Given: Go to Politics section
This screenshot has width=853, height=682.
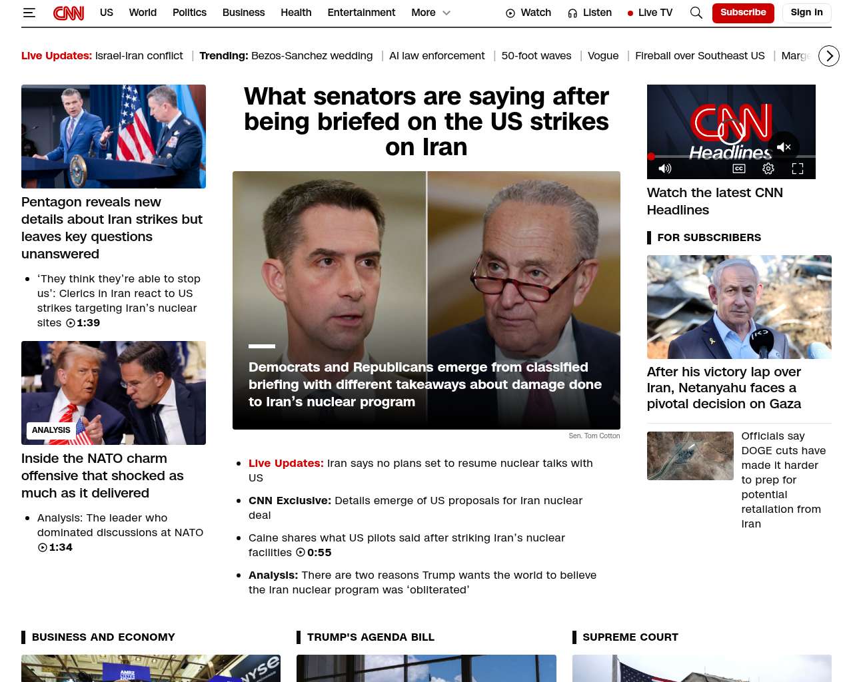Looking at the screenshot, I should 189,13.
